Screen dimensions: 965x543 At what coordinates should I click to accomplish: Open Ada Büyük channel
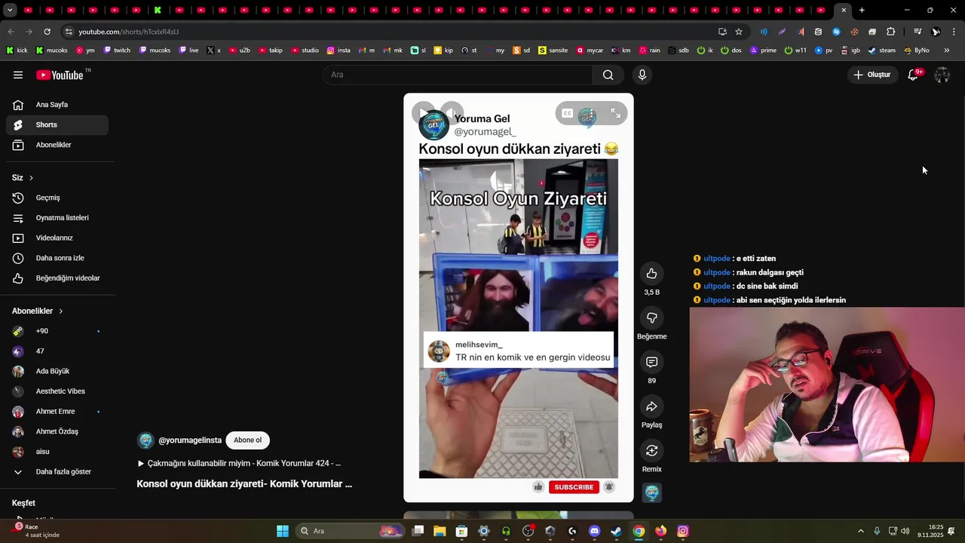click(x=57, y=371)
